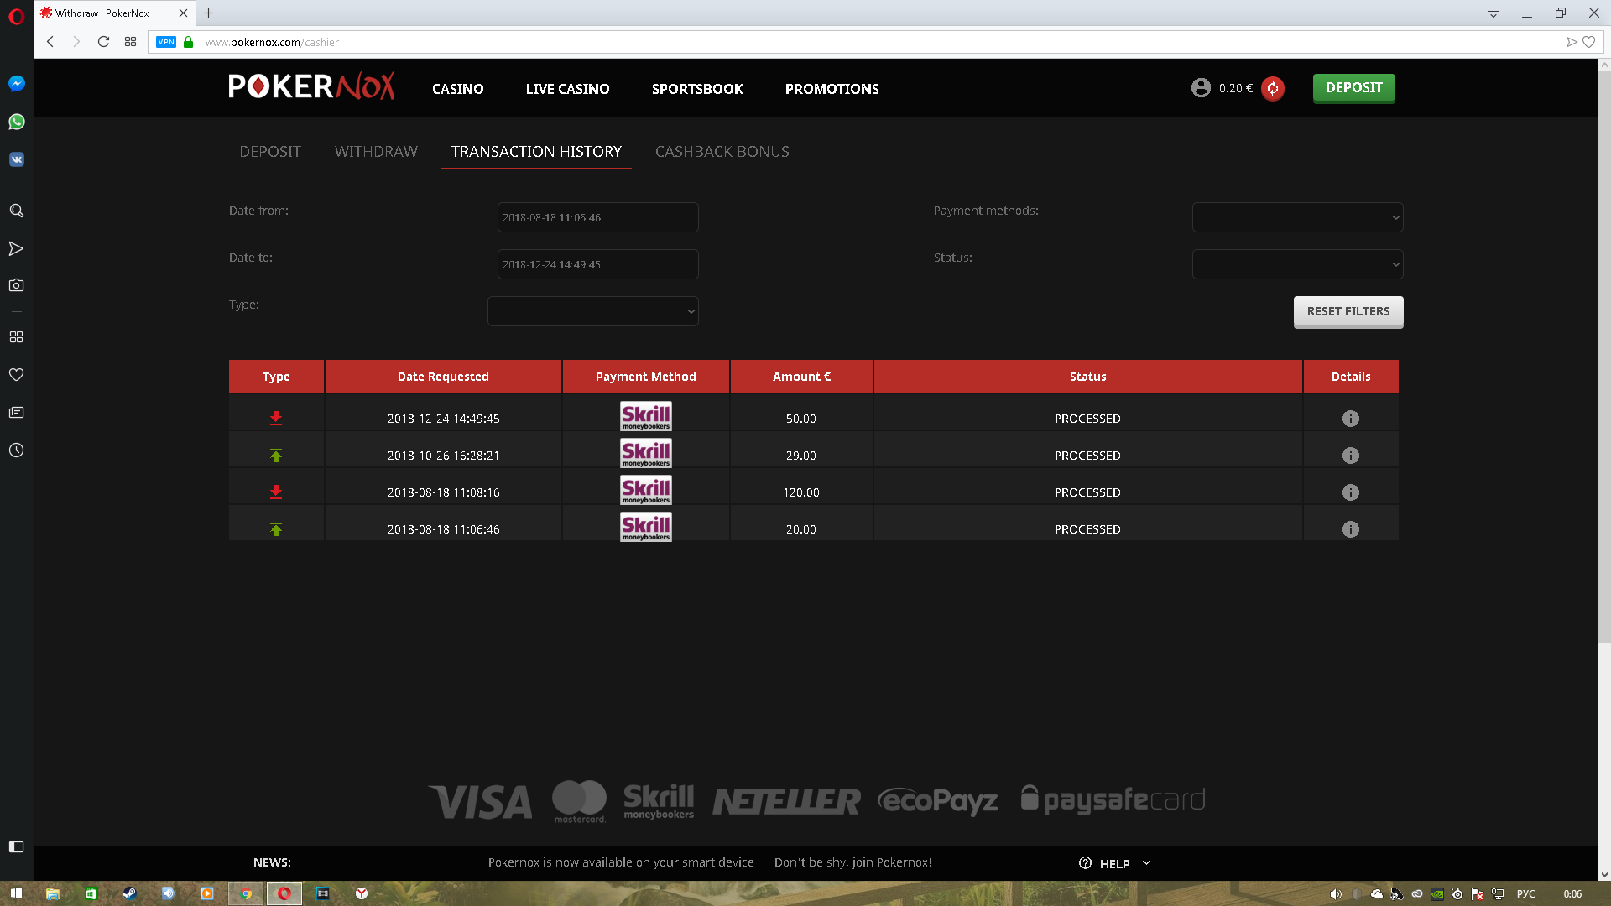1611x906 pixels.
Task: Open details info icon for 120.00 transaction
Action: [1350, 492]
